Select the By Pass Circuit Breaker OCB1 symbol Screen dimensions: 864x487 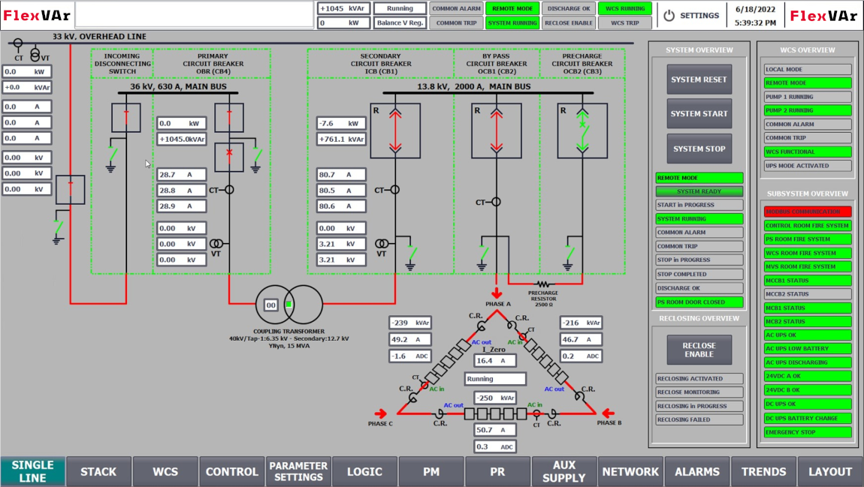(496, 131)
